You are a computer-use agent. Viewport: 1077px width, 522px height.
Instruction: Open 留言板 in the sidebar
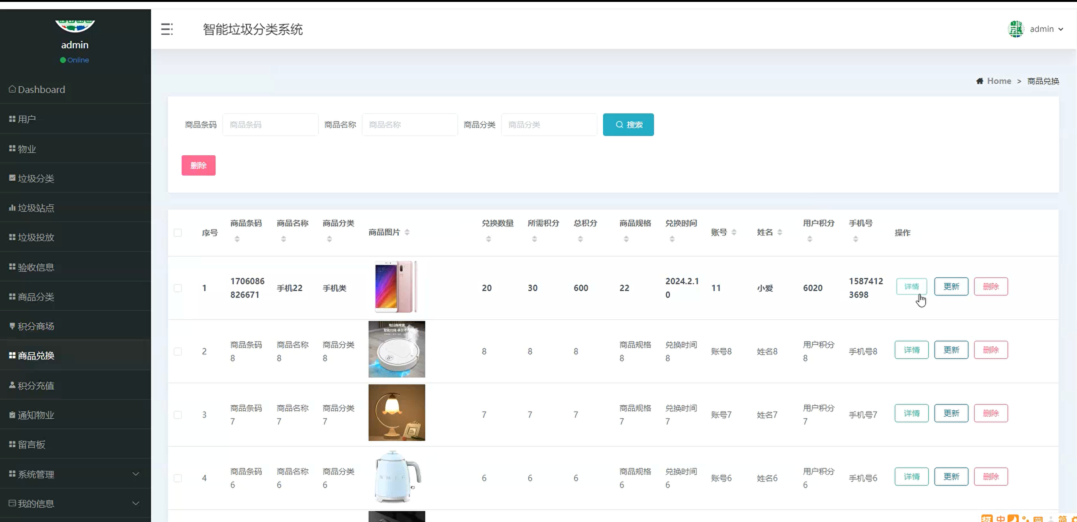[x=75, y=444]
